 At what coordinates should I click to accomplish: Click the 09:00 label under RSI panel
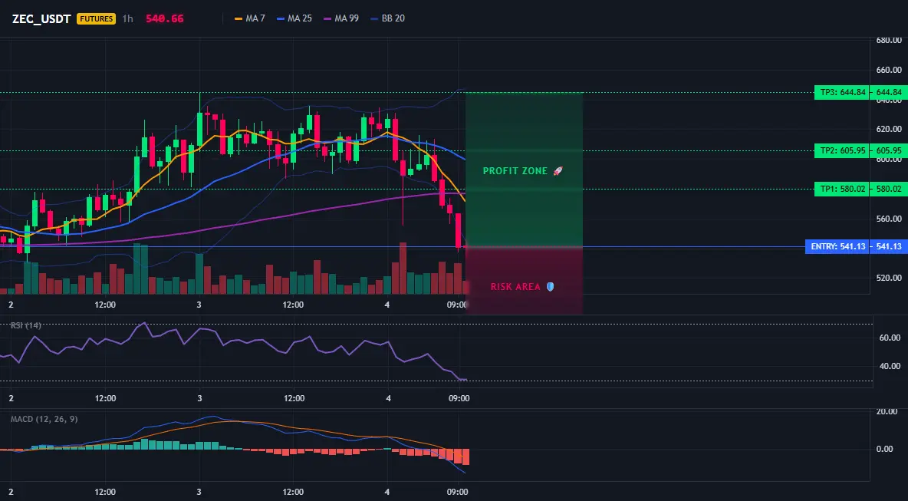point(458,398)
